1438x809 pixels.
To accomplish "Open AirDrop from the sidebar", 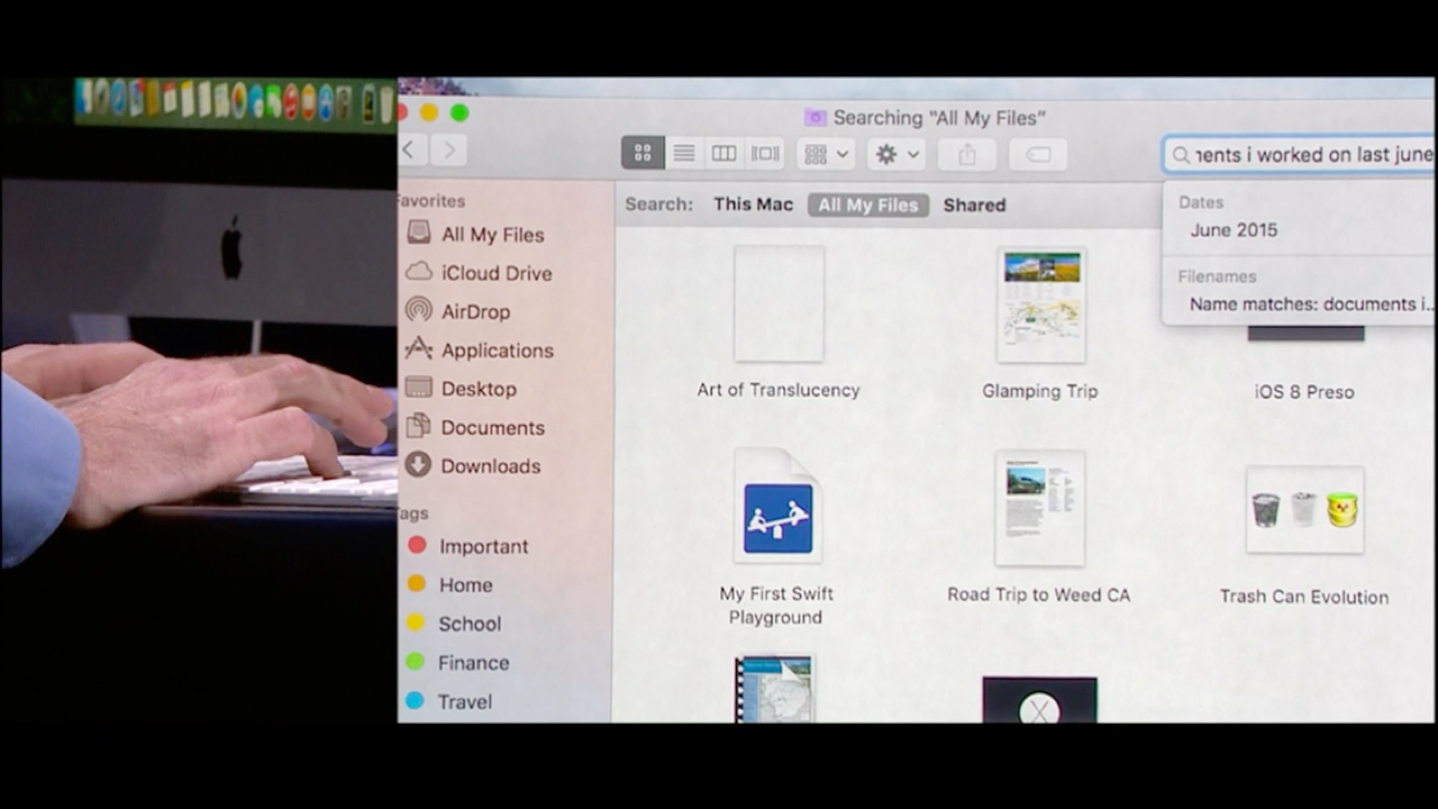I will [475, 311].
